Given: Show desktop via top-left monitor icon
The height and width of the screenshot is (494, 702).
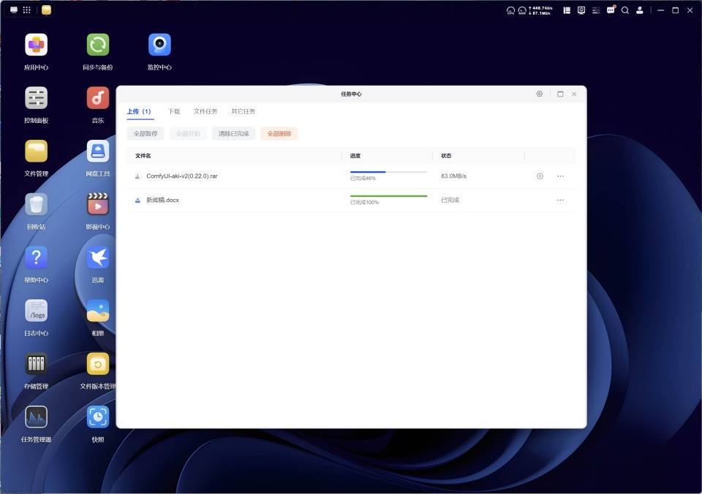Looking at the screenshot, I should (14, 10).
